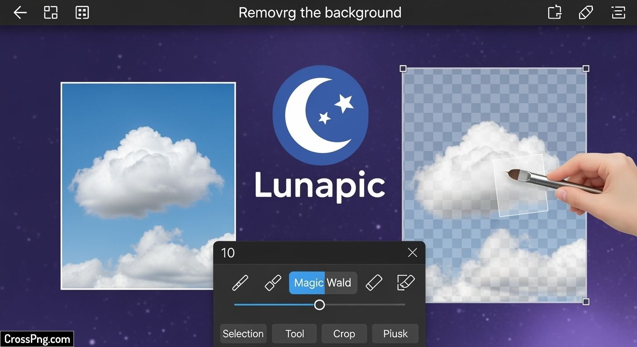Adjust the tolerance slider handle
This screenshot has height=347, width=637.
coord(319,305)
